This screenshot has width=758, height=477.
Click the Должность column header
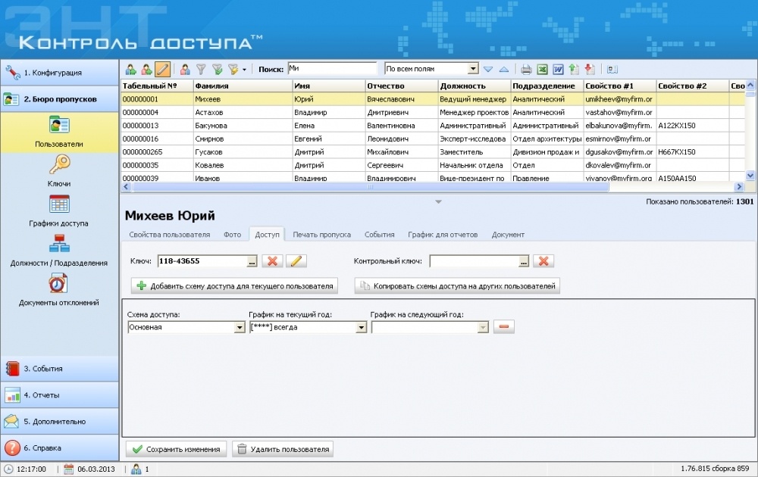pyautogui.click(x=475, y=86)
